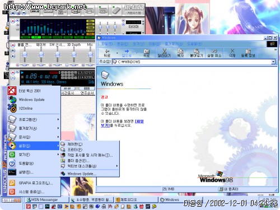Switch to MSN Messenger taskbar button
The image size is (280, 210).
[47, 200]
